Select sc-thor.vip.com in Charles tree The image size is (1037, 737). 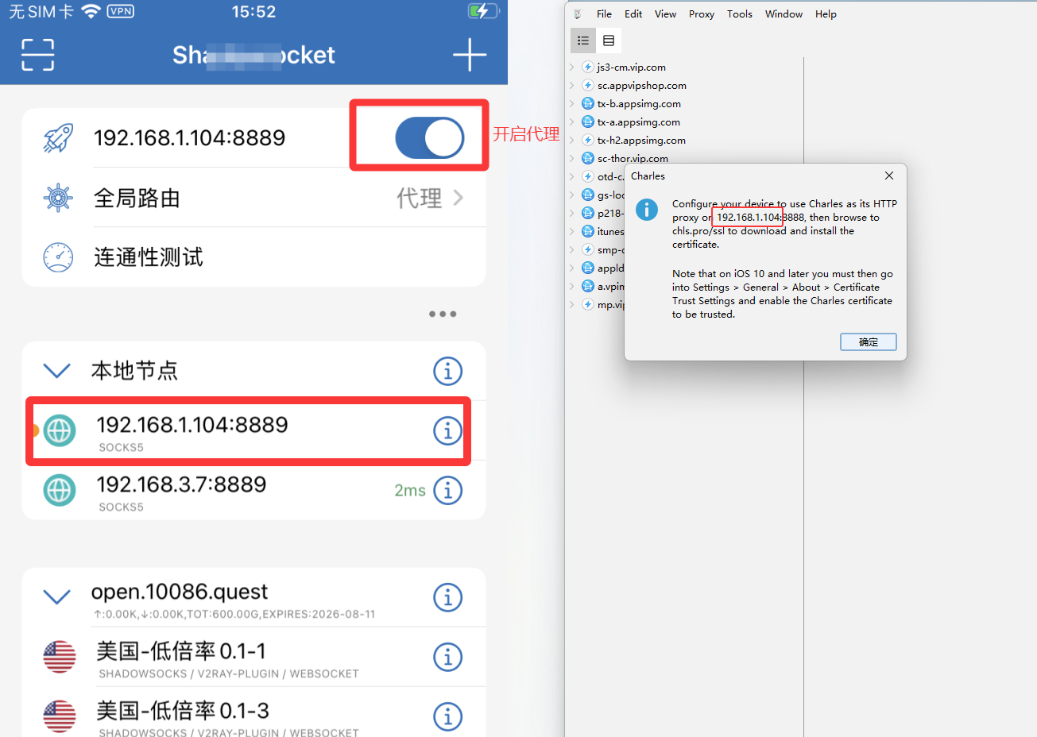click(633, 159)
